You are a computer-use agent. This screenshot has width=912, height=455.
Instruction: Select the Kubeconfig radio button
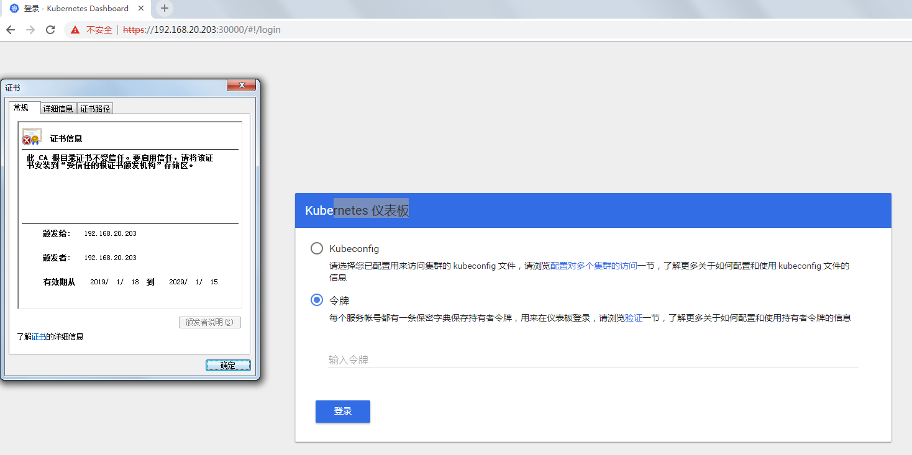coord(317,248)
